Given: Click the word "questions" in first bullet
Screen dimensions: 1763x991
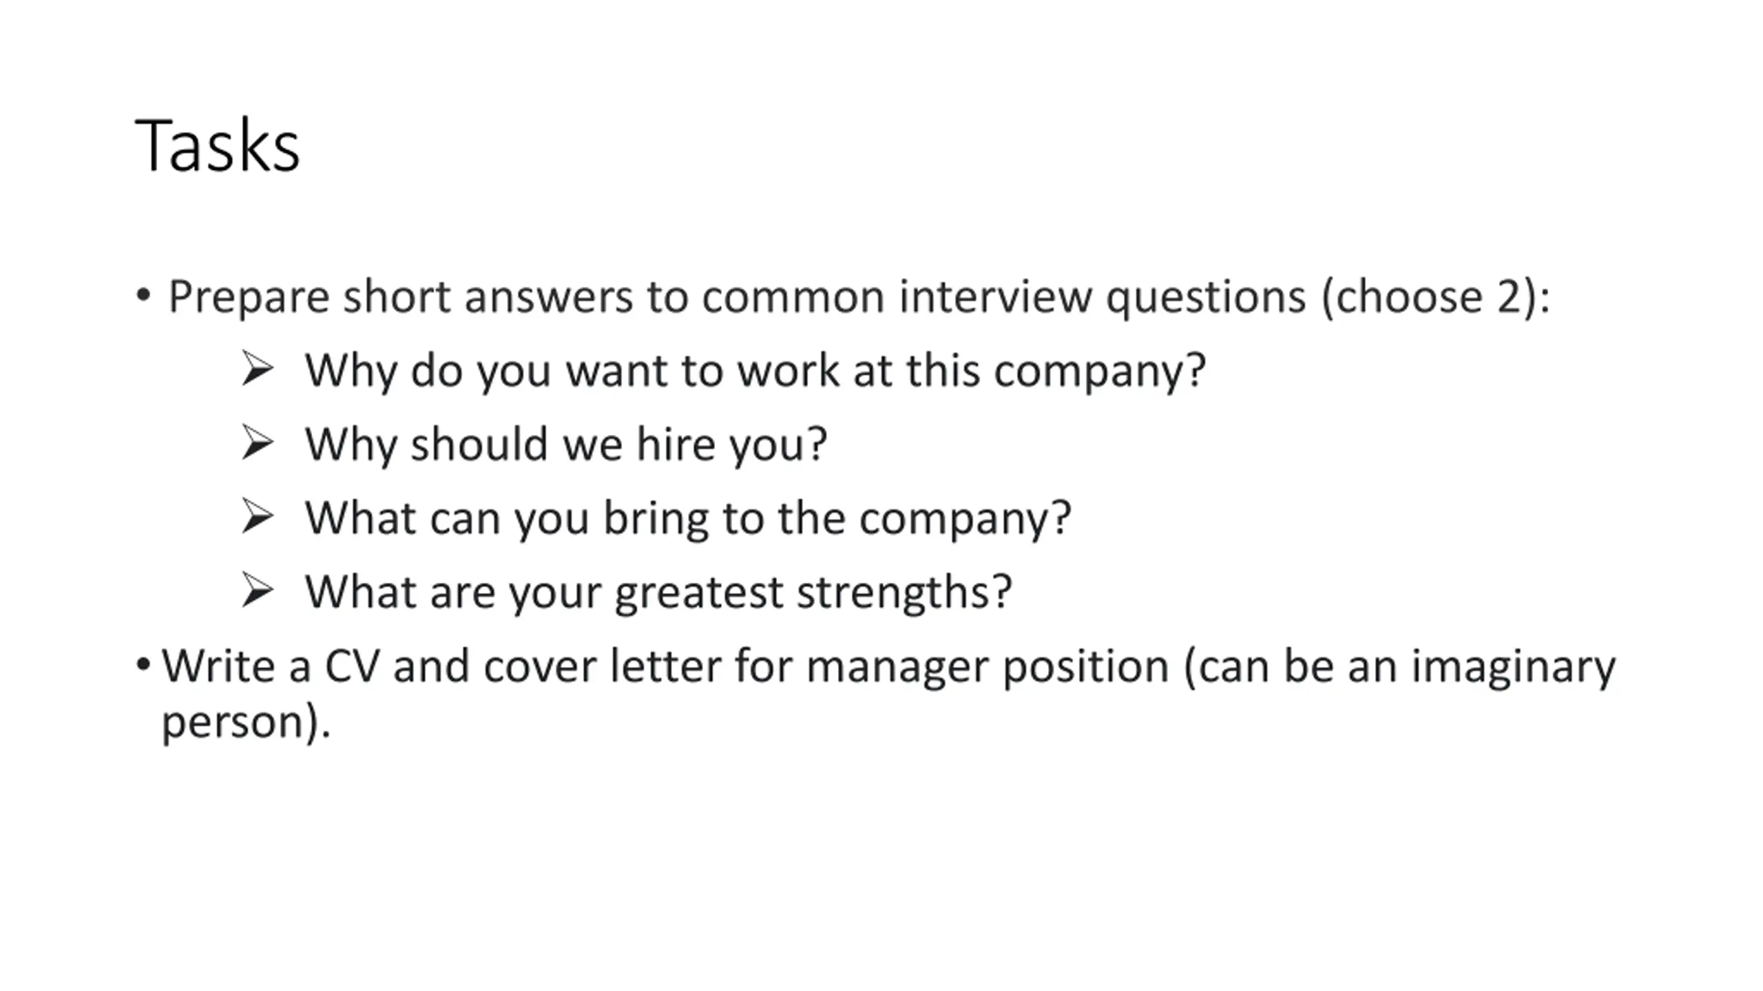Looking at the screenshot, I should [1205, 297].
